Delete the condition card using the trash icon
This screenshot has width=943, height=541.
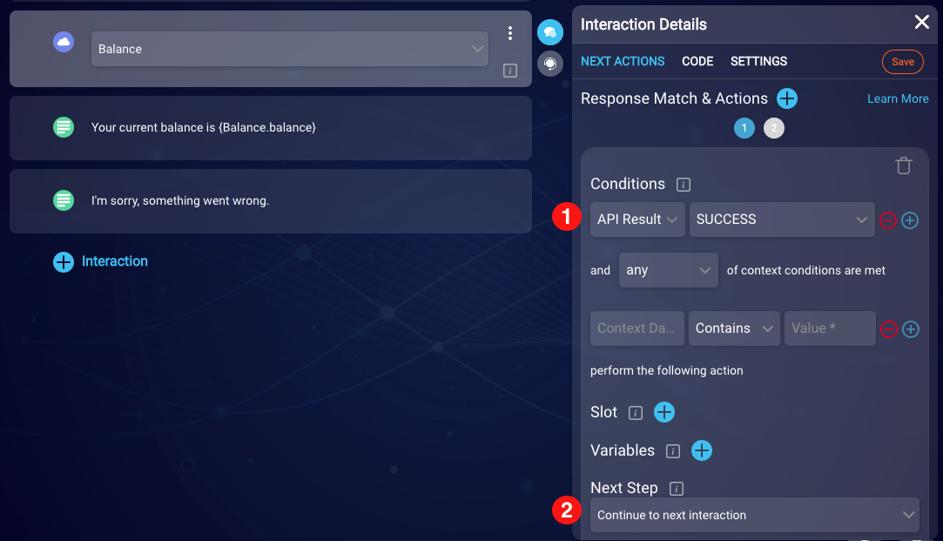[903, 165]
